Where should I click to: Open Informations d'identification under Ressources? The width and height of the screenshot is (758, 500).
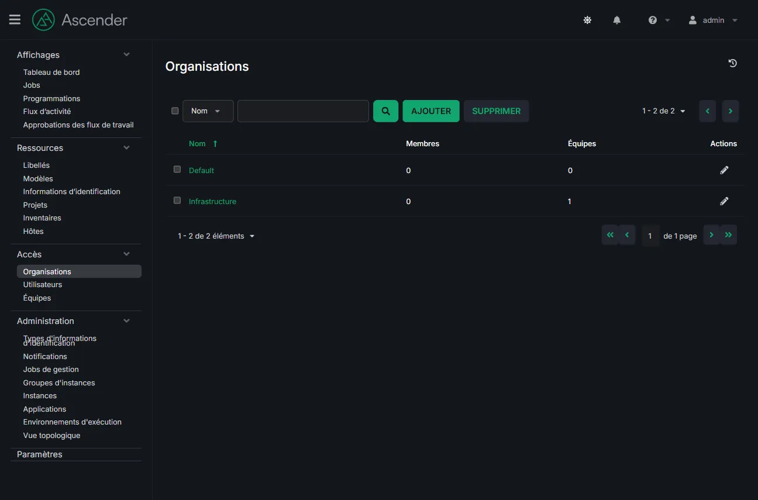point(71,192)
